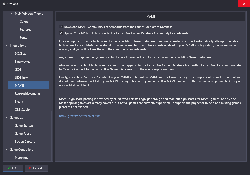Click the 'MAME high score parsing' paragraph

(150, 103)
